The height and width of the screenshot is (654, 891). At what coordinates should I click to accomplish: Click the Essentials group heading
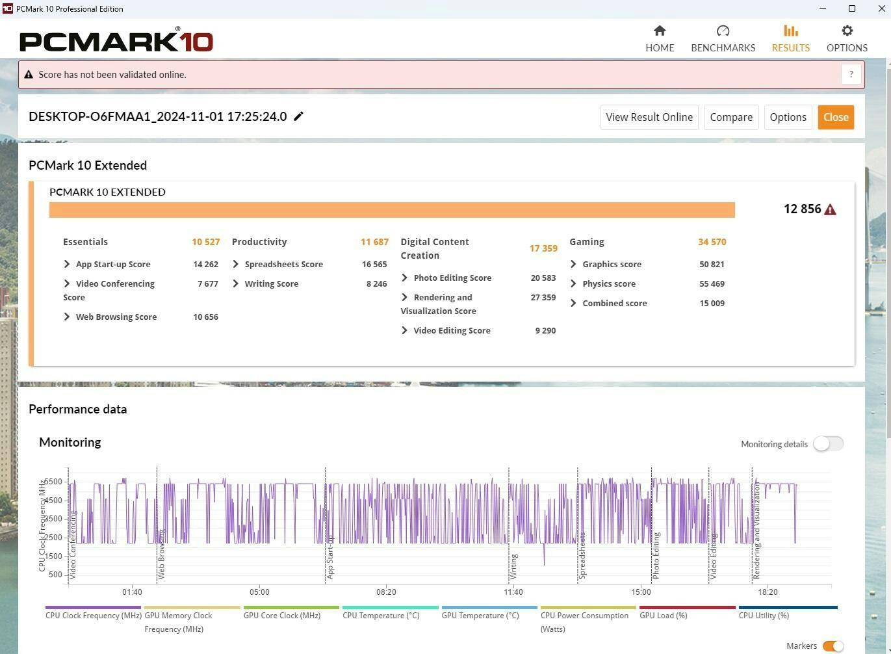(x=85, y=242)
